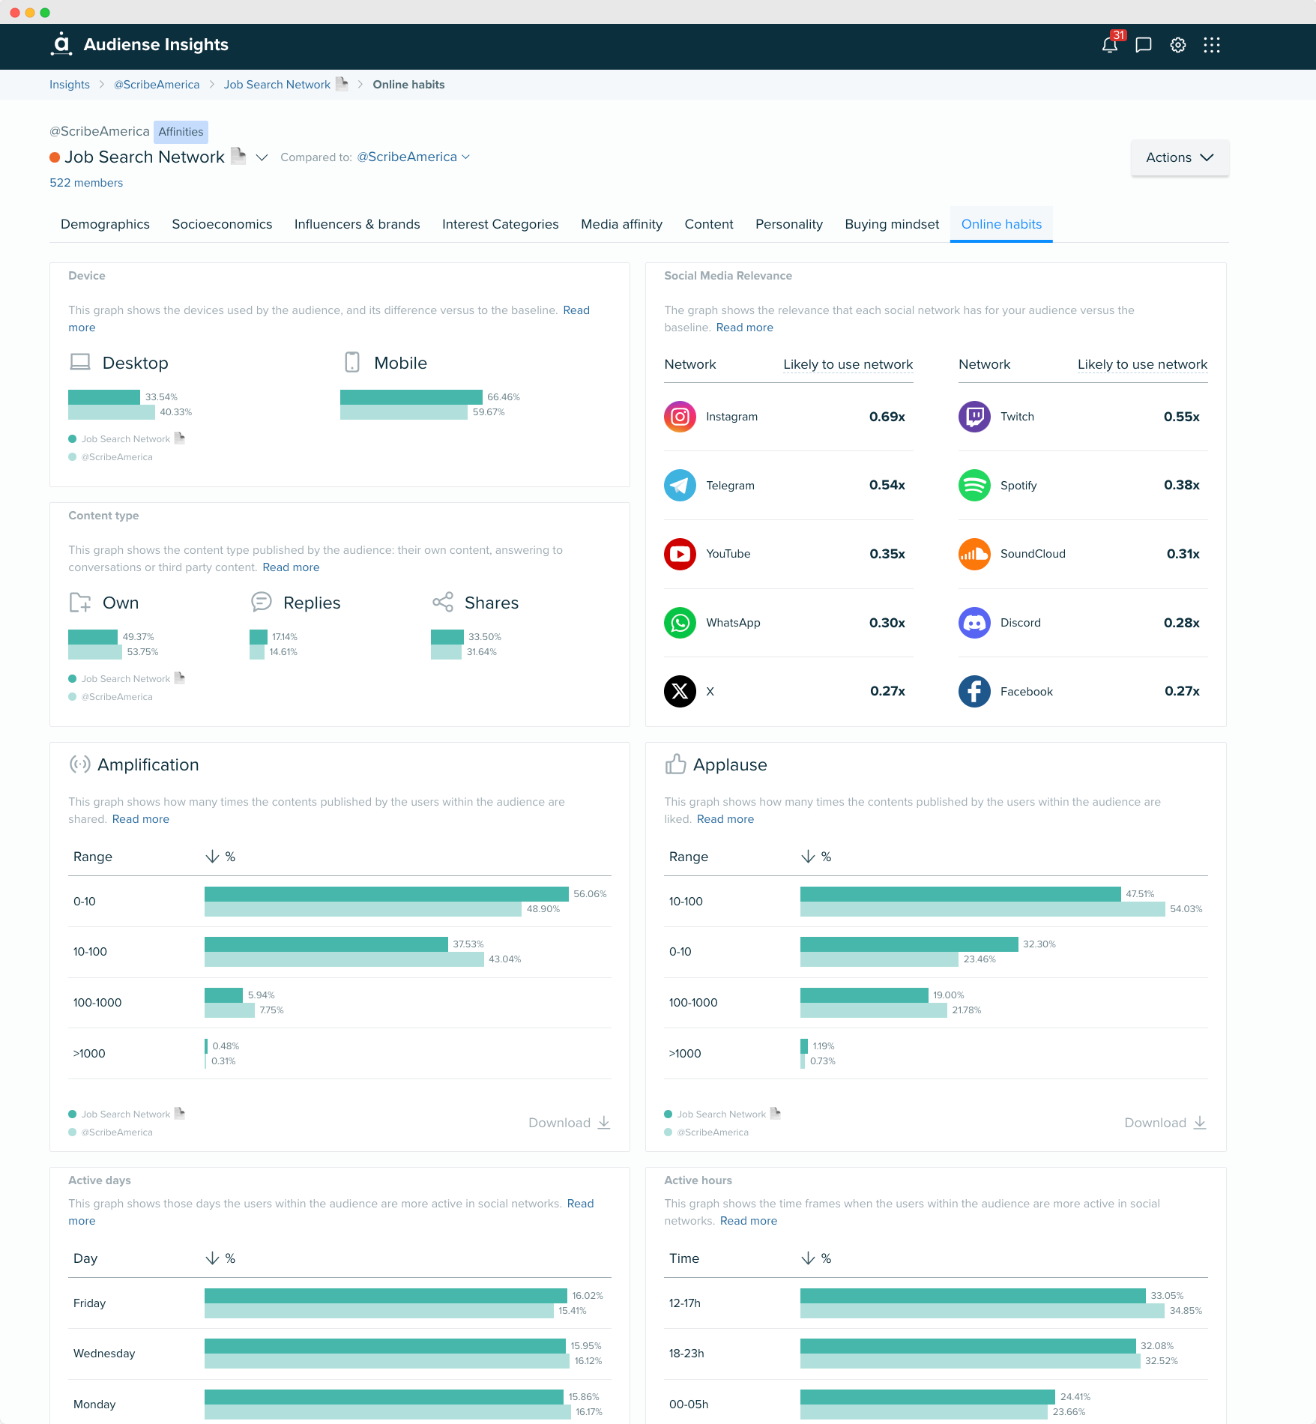Switch to the Buying mindset tab
Viewport: 1316px width, 1424px height.
click(x=891, y=224)
